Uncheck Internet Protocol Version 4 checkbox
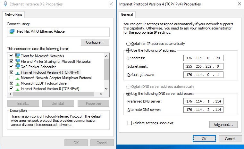 click(x=11, y=72)
